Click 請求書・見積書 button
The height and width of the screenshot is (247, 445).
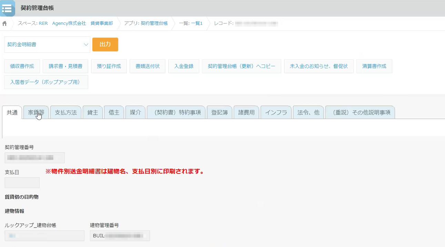click(x=65, y=66)
